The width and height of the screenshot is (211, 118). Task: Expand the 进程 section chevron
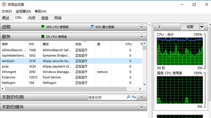click(141, 27)
